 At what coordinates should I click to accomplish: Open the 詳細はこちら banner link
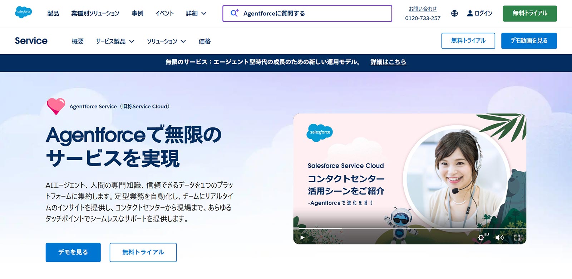[x=388, y=62]
